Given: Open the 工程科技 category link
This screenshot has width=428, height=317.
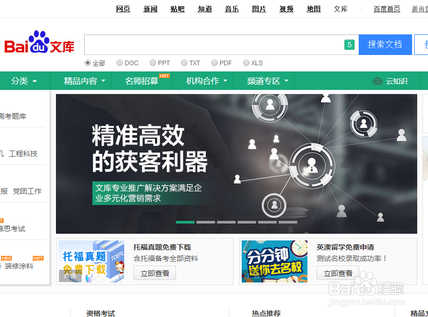Looking at the screenshot, I should [x=23, y=154].
